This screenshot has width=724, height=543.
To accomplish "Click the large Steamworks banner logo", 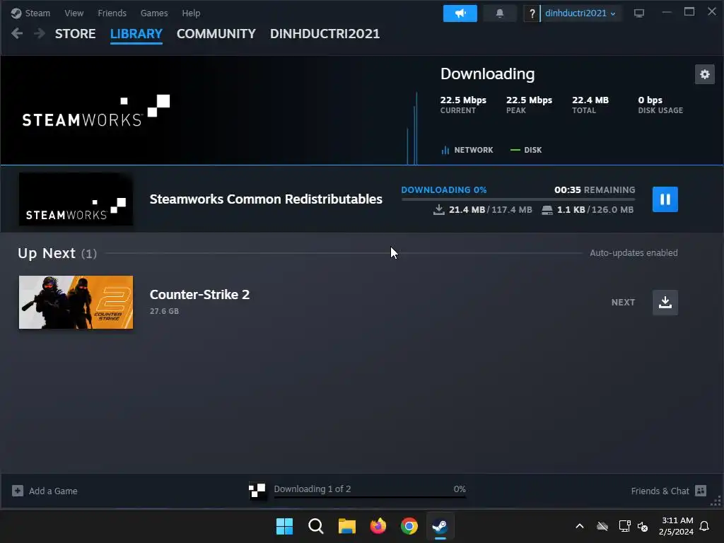I will click(96, 111).
